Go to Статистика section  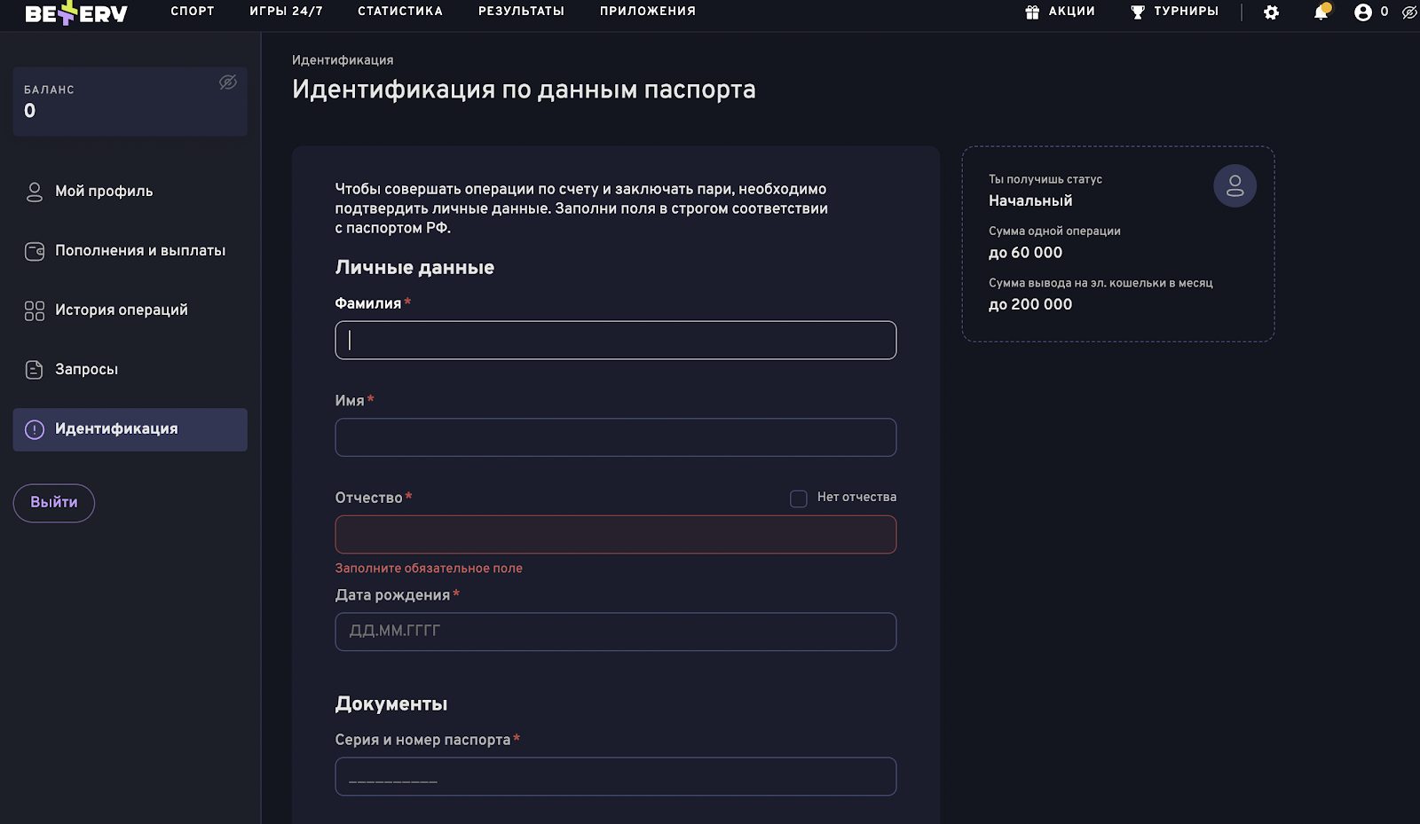[x=399, y=12]
